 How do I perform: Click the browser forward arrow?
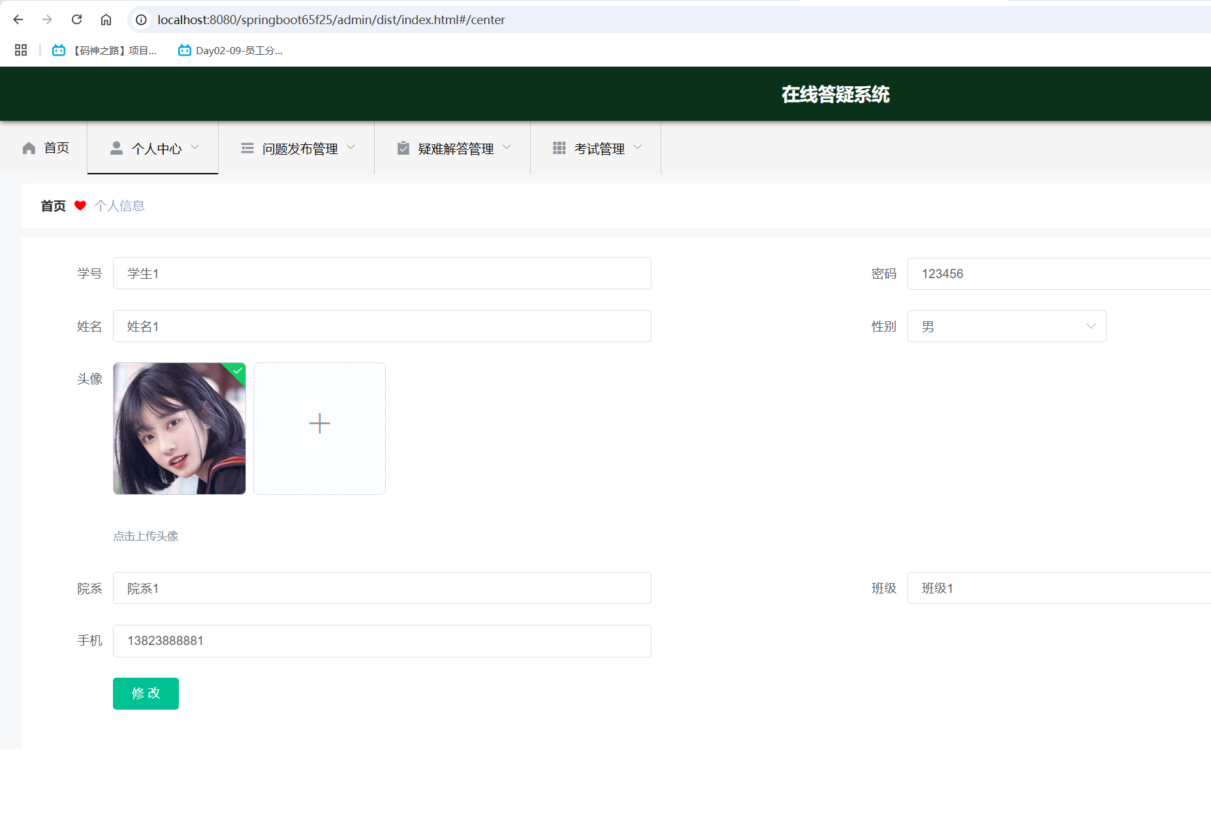(x=47, y=20)
